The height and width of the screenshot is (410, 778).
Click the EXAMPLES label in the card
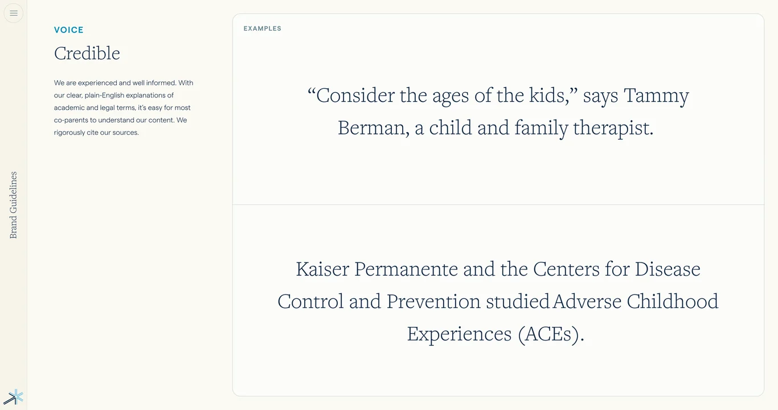pos(263,28)
